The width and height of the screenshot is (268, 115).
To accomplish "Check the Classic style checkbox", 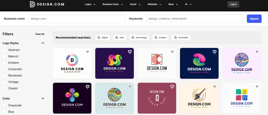I will pos(4,88).
